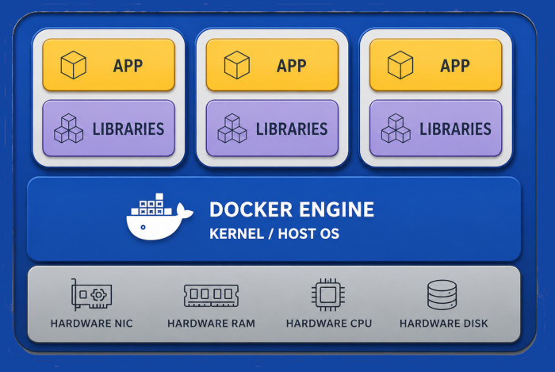The image size is (555, 372).
Task: Click the LIBRARIES text in the left container
Action: (128, 128)
